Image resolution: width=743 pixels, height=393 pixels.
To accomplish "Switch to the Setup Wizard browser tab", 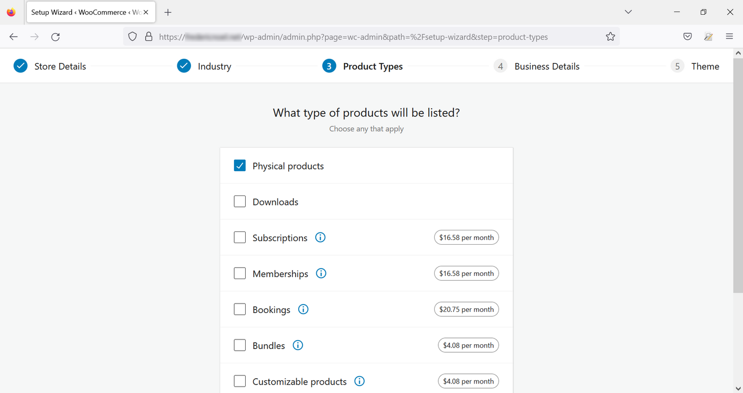I will 80,12.
